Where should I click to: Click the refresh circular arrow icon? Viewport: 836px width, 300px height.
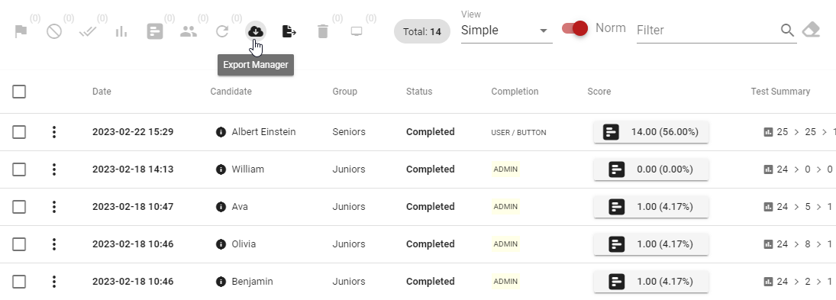pos(222,31)
